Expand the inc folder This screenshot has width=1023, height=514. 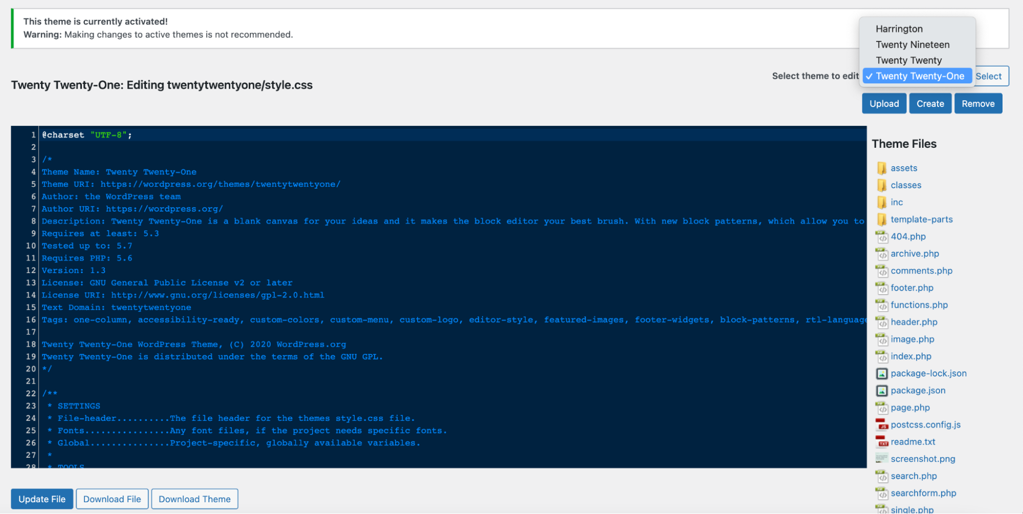[896, 203]
